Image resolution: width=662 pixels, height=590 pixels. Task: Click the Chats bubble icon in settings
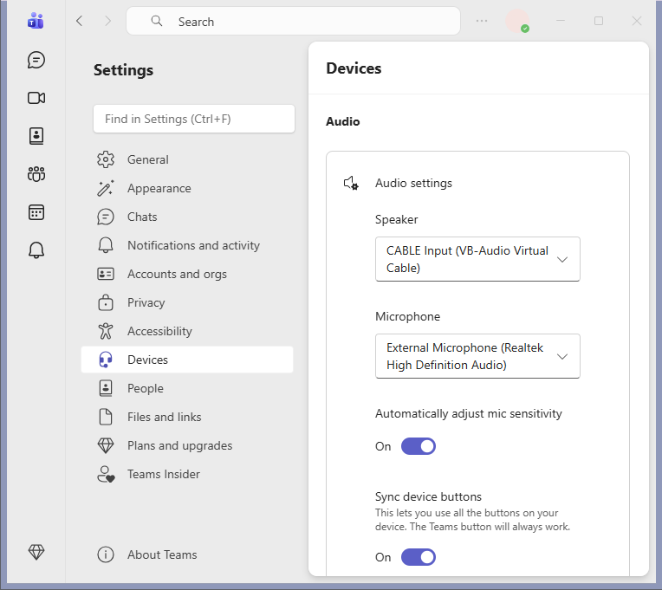pos(106,217)
